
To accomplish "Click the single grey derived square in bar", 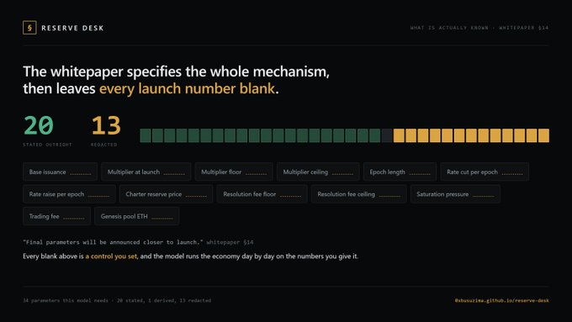I will (x=387, y=135).
